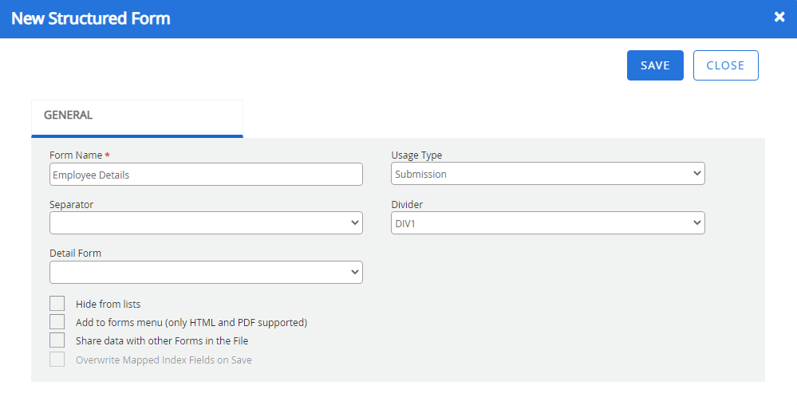Click the Form Name field label
The image size is (797, 405).
coord(76,155)
